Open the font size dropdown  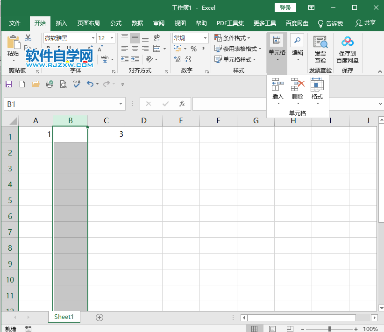tap(111, 38)
